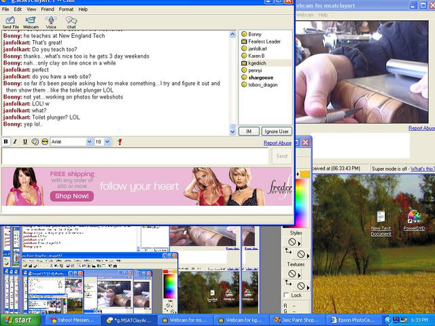Click chat line "he teaches at New England Tech"
Screen dimensions: 435x326
coord(64,36)
